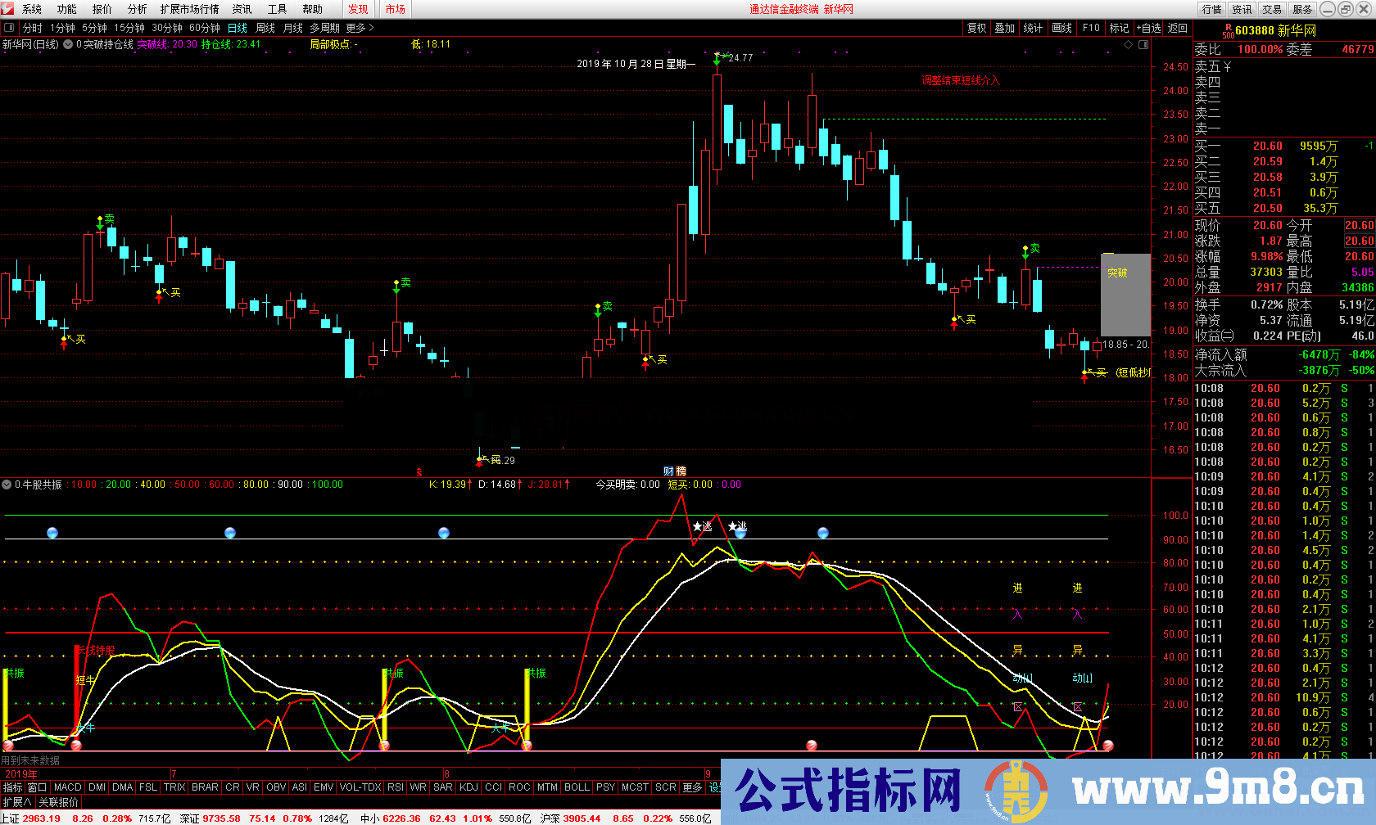Open the 画线 drawing tool
The width and height of the screenshot is (1376, 825).
click(1061, 27)
